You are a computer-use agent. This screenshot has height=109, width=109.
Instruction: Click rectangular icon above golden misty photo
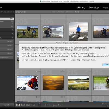click(62, 71)
